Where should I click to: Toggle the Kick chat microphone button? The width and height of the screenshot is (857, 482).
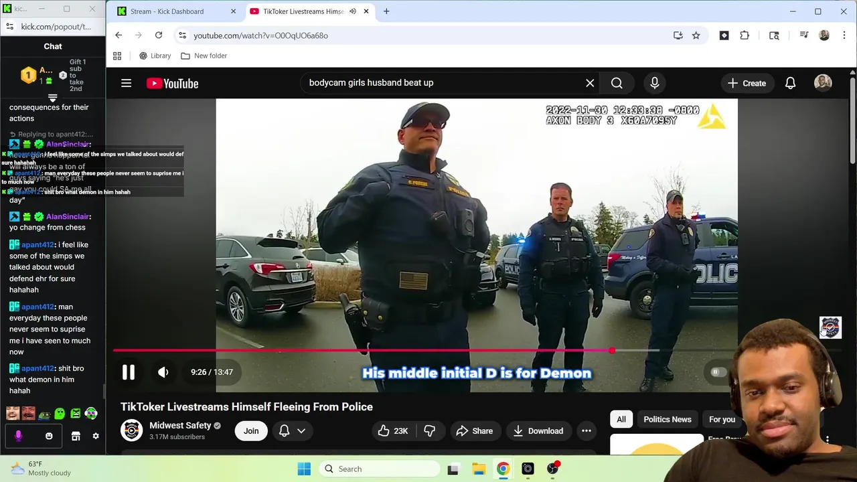[18, 436]
